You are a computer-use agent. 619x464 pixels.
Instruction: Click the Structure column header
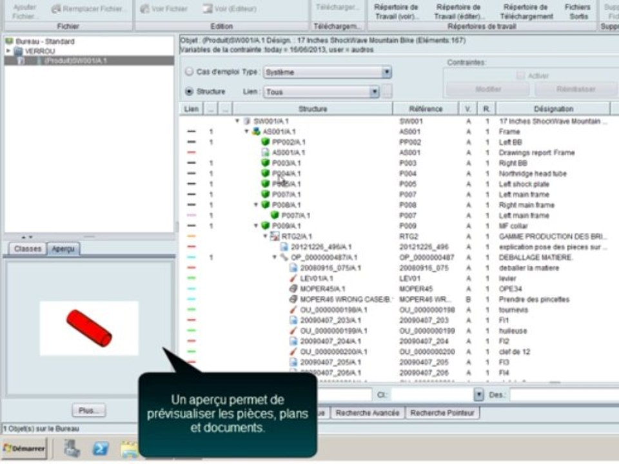pos(313,108)
